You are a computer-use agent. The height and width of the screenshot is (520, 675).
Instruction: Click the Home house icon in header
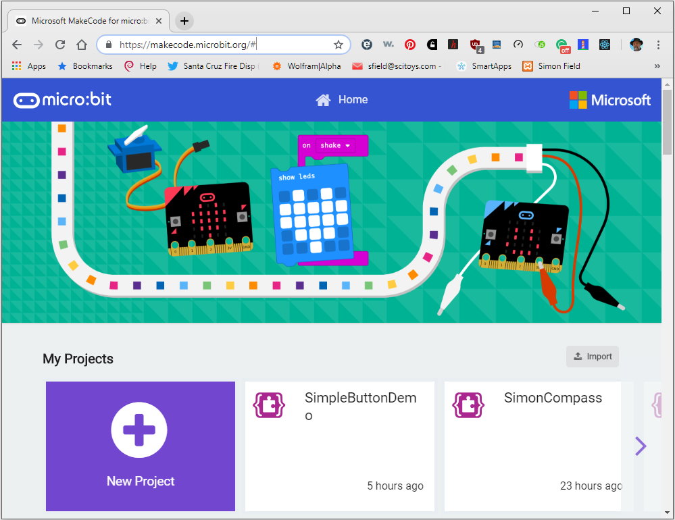(323, 100)
